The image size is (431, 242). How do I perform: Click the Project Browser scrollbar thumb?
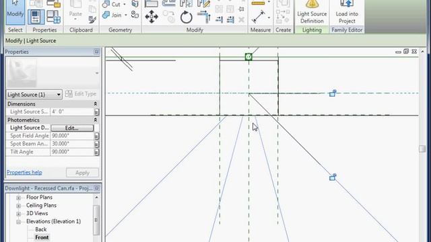click(96, 220)
